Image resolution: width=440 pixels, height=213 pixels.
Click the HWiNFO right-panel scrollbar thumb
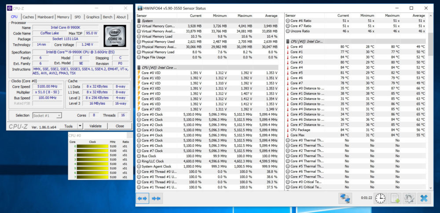tap(431, 44)
